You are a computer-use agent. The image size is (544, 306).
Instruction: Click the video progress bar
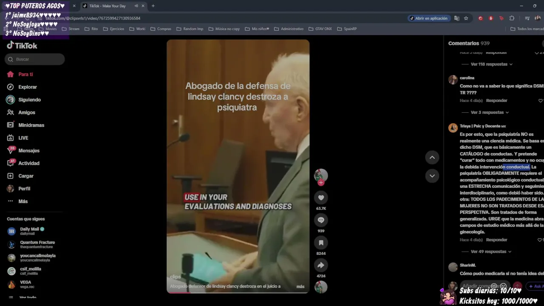pyautogui.click(x=238, y=292)
